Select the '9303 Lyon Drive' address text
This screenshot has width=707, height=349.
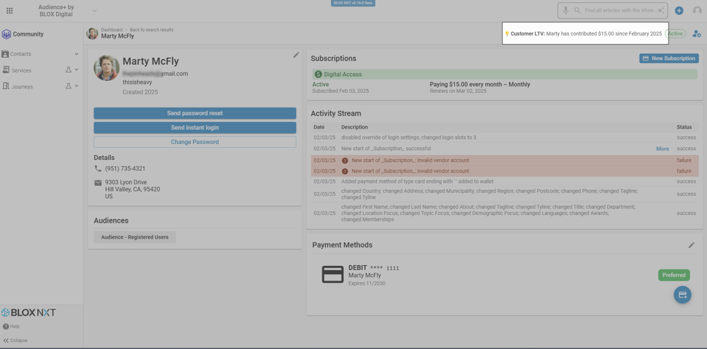pyautogui.click(x=126, y=182)
